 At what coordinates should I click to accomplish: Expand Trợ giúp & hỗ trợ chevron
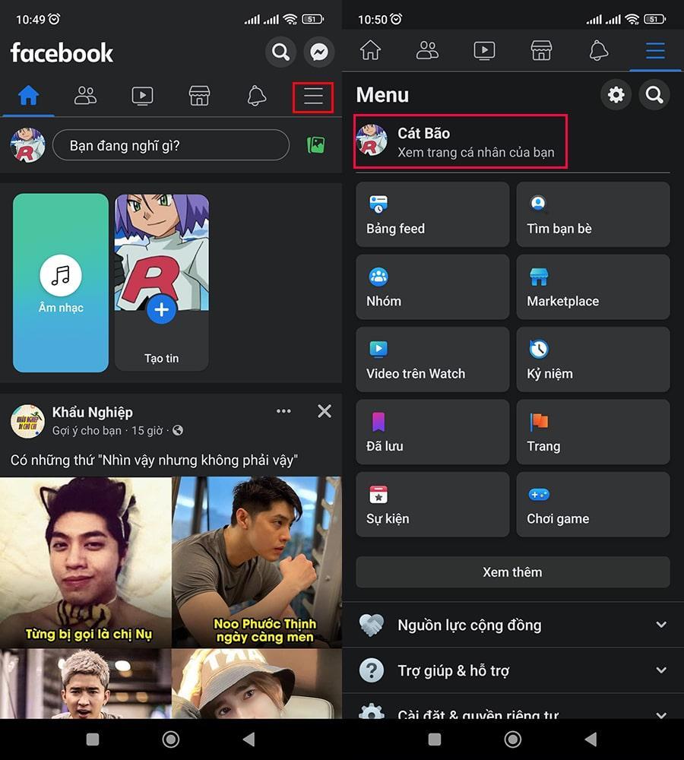661,670
